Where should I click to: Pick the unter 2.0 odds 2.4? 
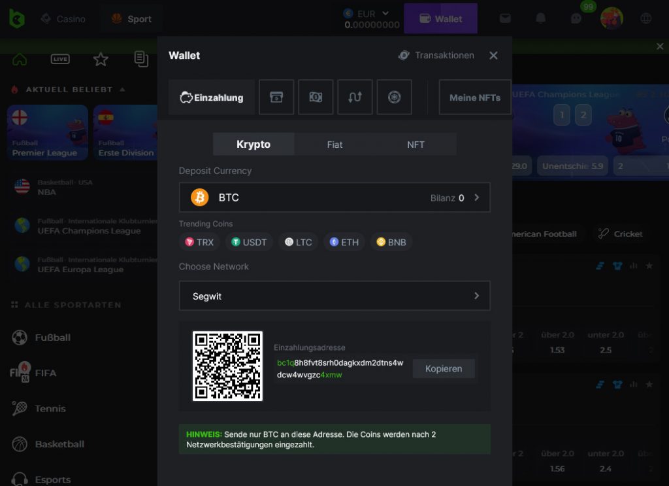(x=606, y=461)
